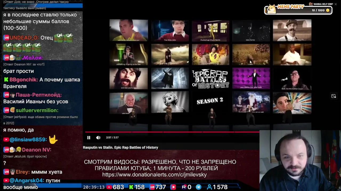Click the Kick icon next to 158
Image resolution: width=341 pixels, height=191 pixels.
tap(131, 187)
